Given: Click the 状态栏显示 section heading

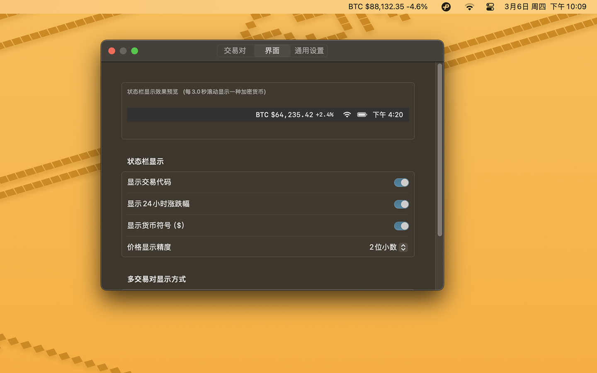Looking at the screenshot, I should [146, 162].
